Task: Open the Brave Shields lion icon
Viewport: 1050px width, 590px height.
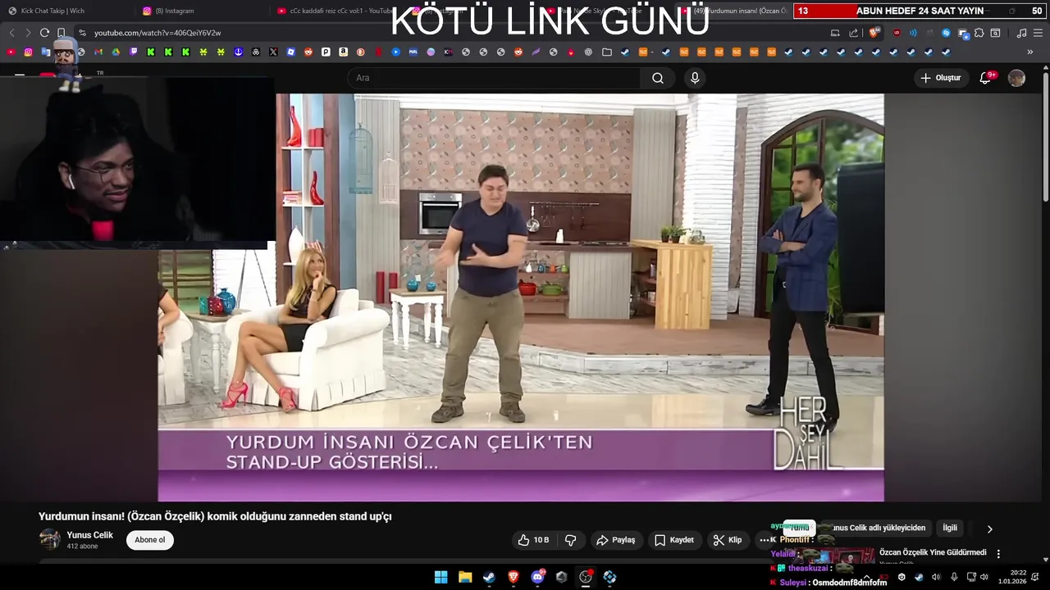Action: [x=874, y=33]
